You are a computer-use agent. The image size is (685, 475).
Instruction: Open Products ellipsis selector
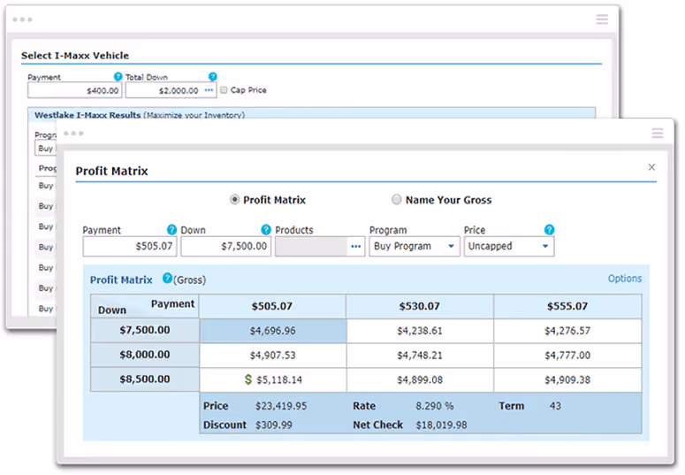tap(355, 246)
